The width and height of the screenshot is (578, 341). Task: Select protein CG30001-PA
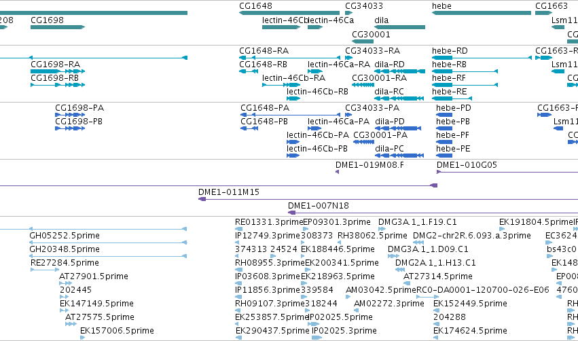click(x=364, y=142)
